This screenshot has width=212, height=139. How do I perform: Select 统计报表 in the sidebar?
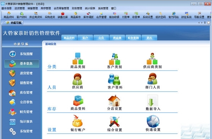pos(22,122)
